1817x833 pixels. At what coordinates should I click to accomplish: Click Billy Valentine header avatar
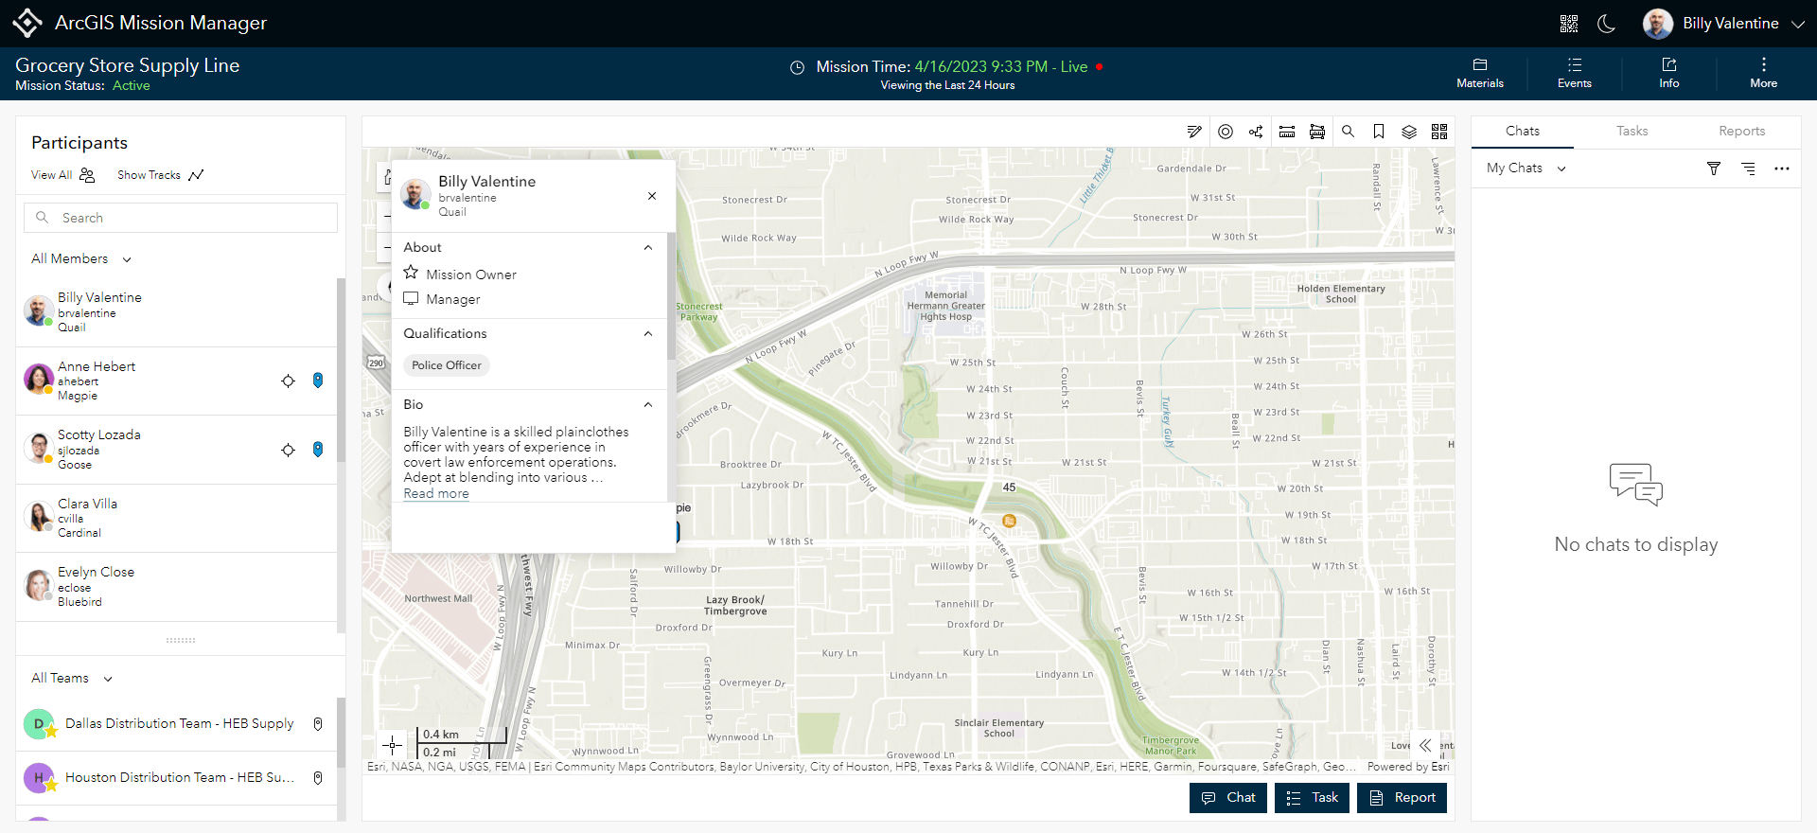click(x=1657, y=24)
